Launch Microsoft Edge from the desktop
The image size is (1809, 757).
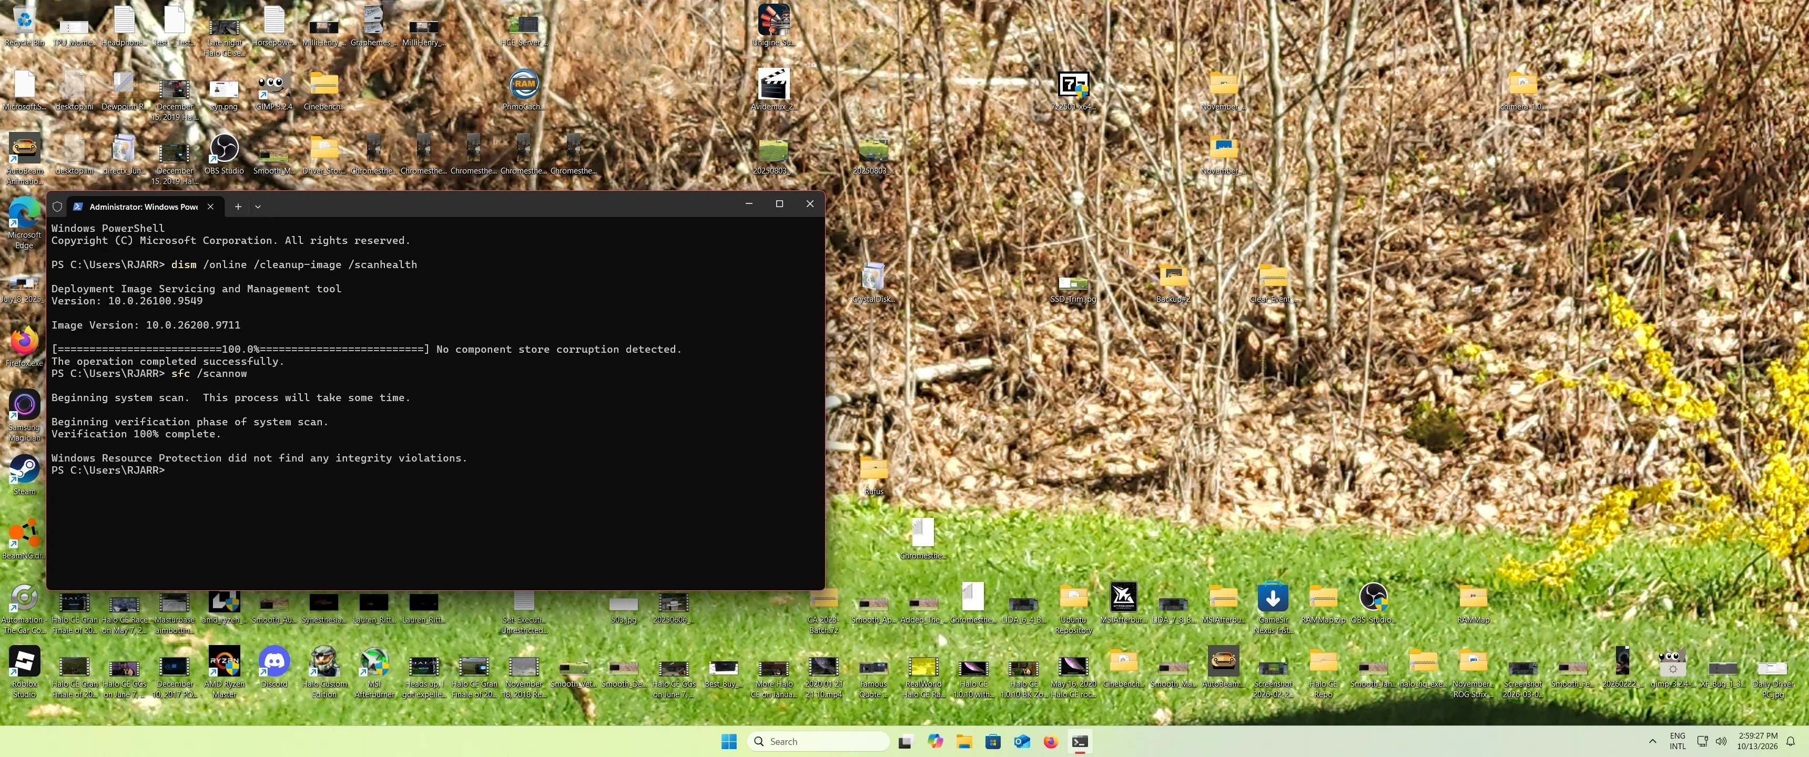point(25,223)
